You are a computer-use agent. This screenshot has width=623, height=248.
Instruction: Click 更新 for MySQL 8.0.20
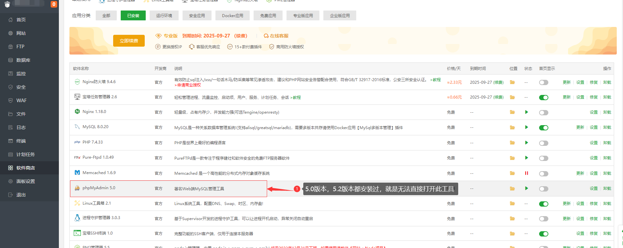click(580, 127)
